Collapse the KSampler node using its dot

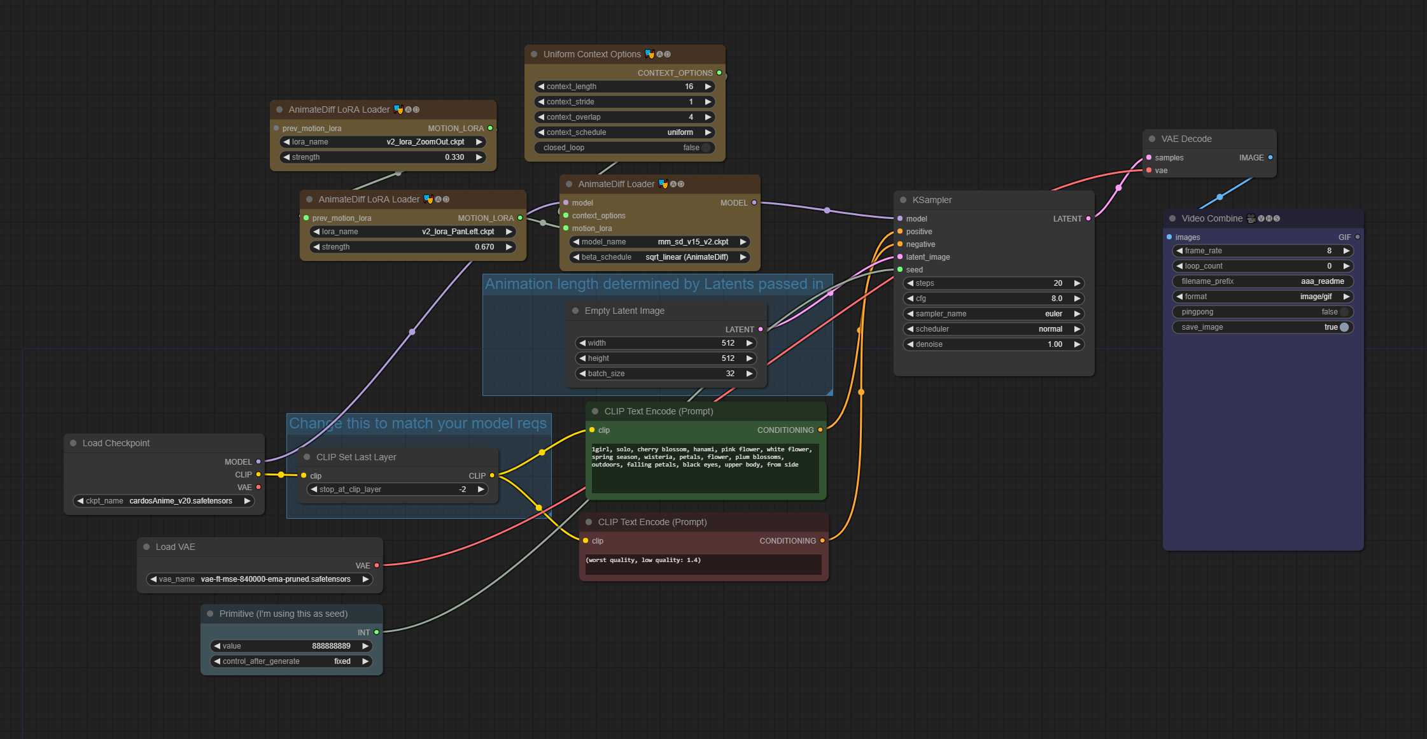coord(903,200)
